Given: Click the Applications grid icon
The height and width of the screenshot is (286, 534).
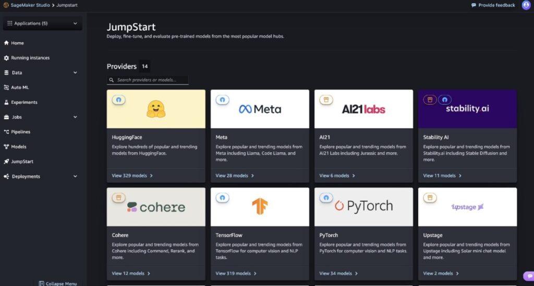Looking at the screenshot, I should point(10,23).
